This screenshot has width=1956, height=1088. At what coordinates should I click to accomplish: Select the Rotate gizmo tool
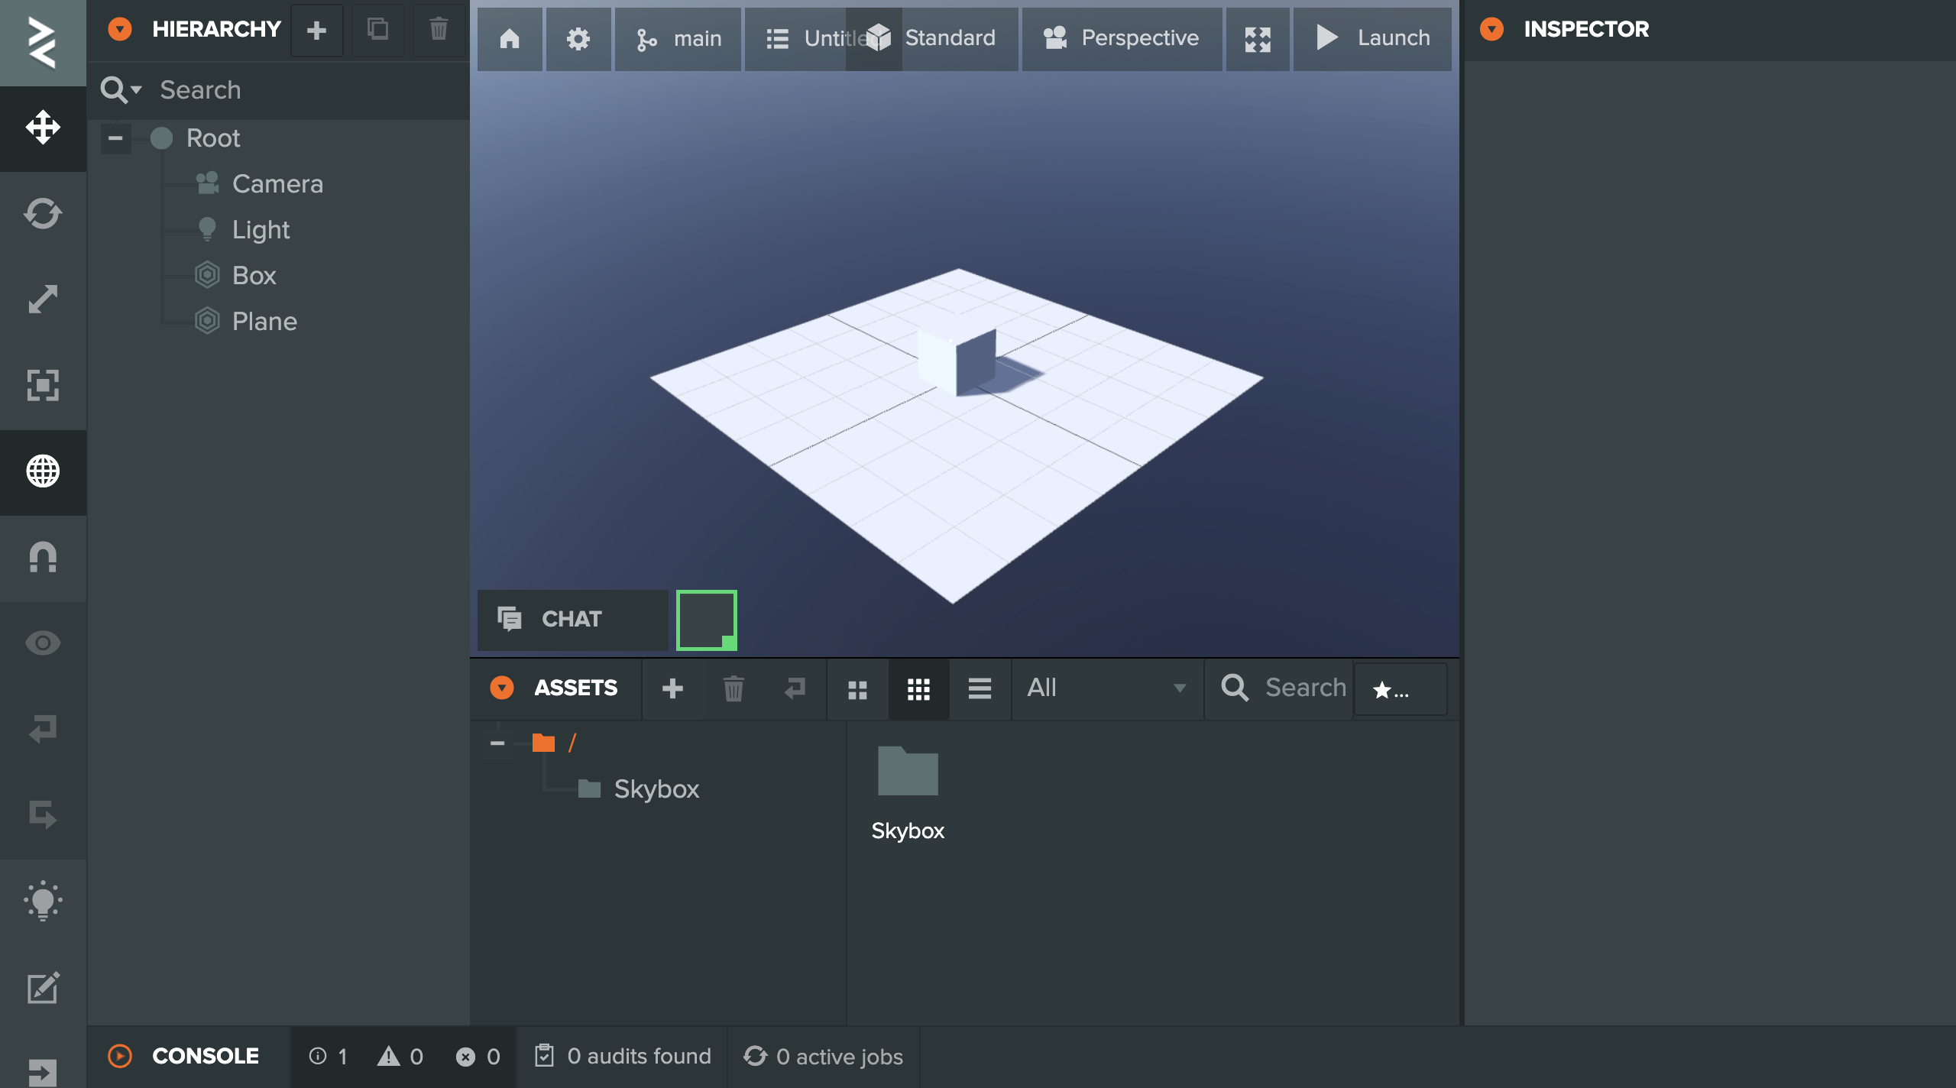(43, 214)
